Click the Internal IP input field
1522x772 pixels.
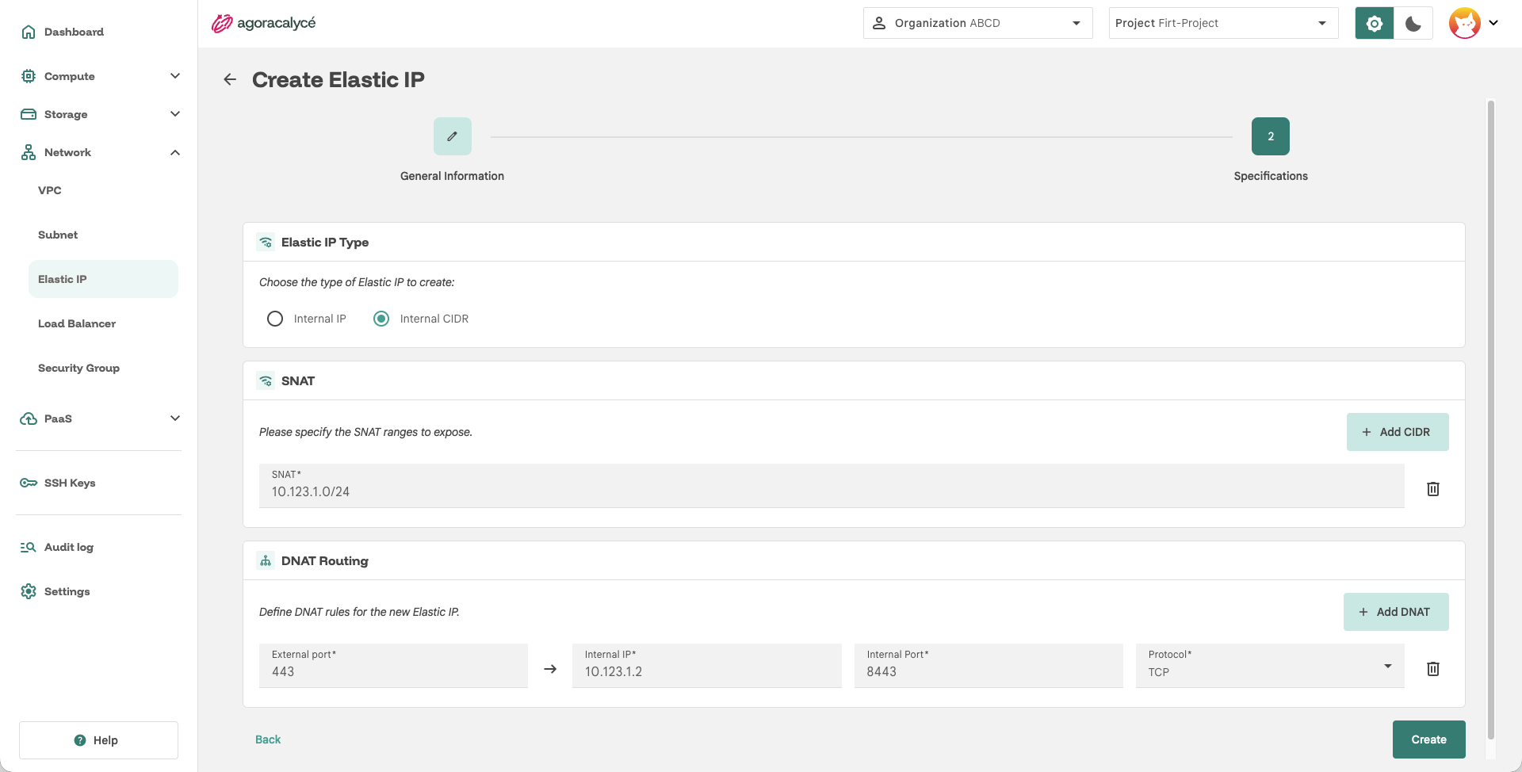tap(707, 666)
